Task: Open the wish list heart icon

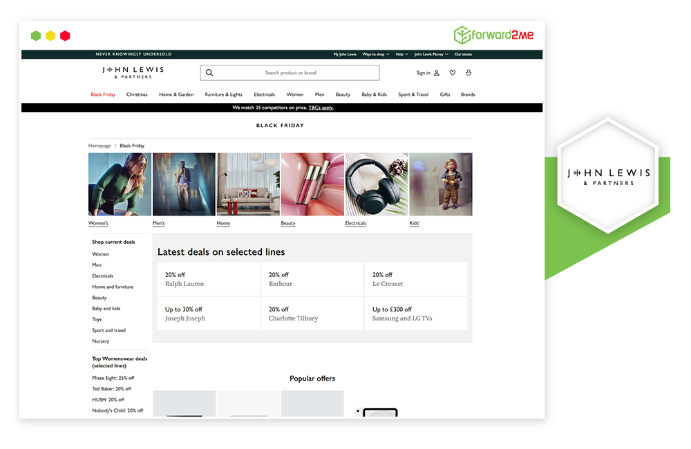Action: (x=453, y=73)
